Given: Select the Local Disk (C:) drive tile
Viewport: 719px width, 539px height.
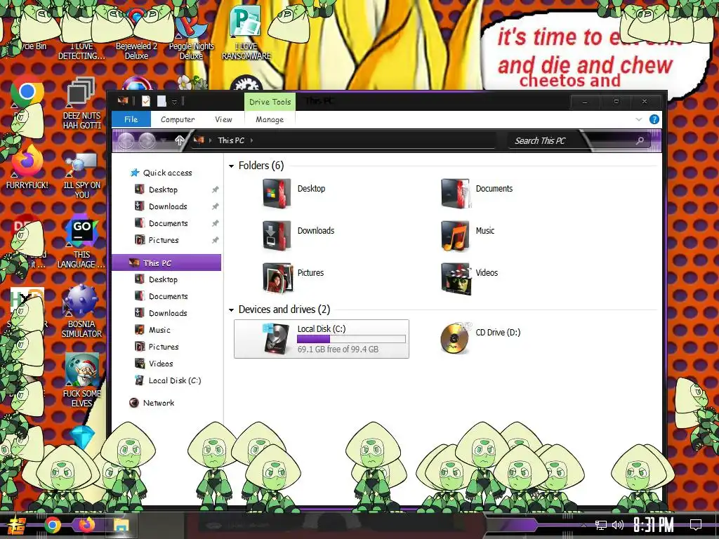Looking at the screenshot, I should coord(322,339).
